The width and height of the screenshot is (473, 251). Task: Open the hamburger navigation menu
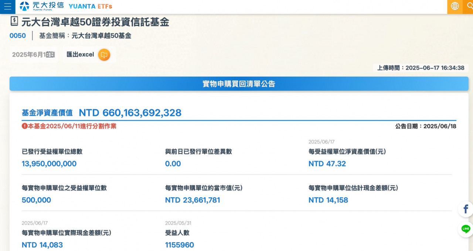coord(7,7)
